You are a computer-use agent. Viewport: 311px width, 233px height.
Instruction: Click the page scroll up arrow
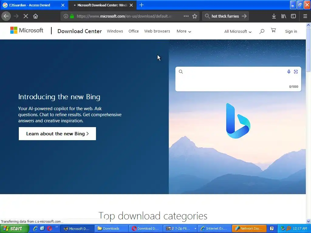tap(308, 25)
